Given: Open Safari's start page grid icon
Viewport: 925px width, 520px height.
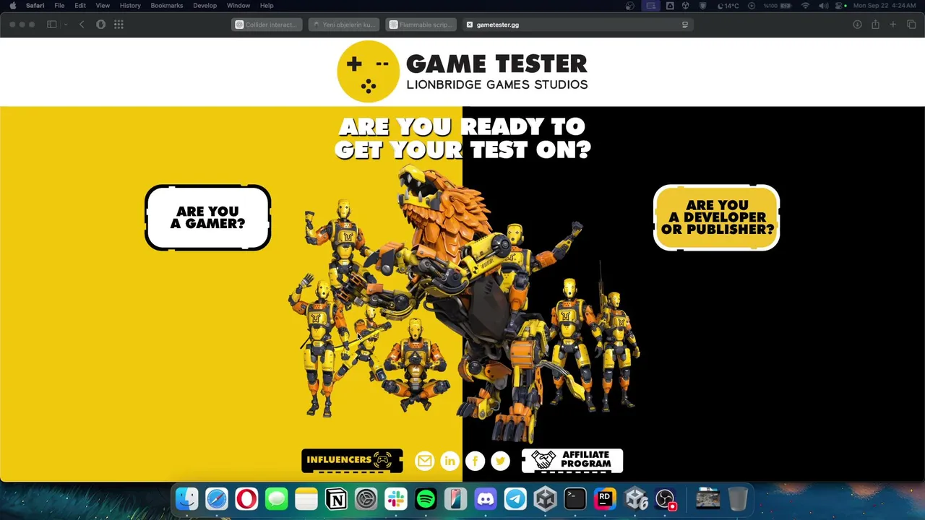Looking at the screenshot, I should [119, 25].
